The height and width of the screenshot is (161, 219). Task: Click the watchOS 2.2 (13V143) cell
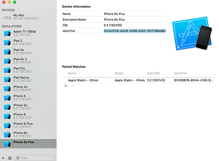coord(156,80)
